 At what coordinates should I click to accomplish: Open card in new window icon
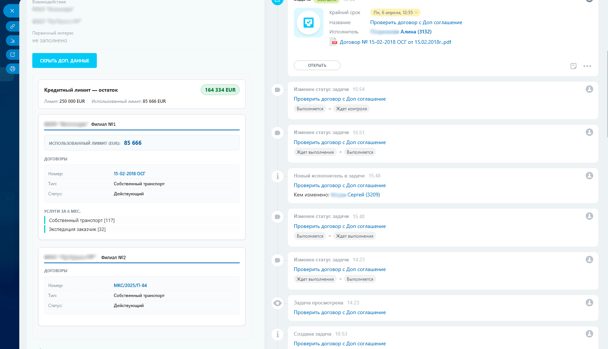13,55
